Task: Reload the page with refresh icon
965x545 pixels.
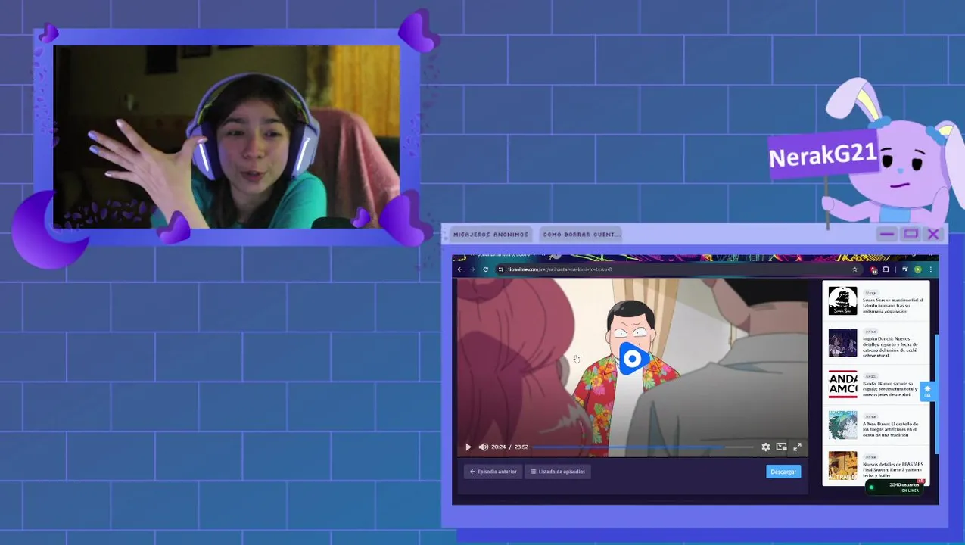Action: (485, 269)
